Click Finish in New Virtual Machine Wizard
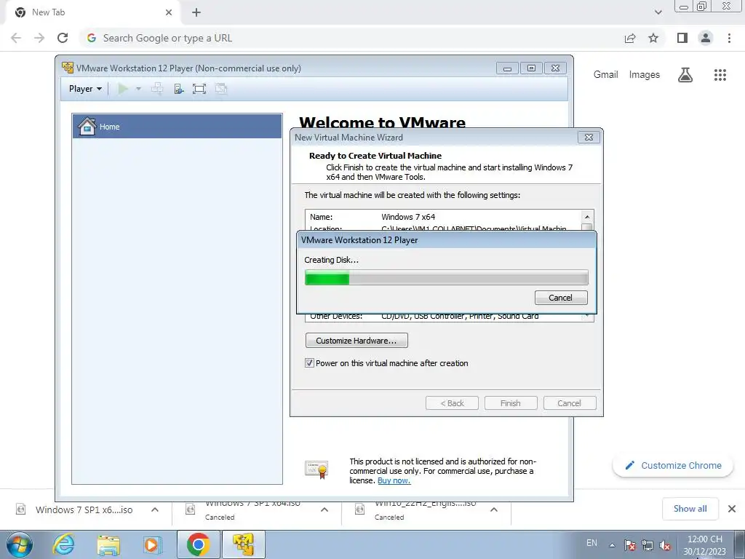This screenshot has height=559, width=745. coord(511,403)
